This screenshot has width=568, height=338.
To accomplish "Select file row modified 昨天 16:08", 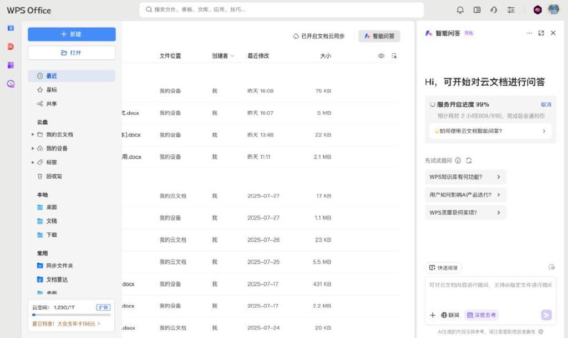I will click(x=261, y=91).
